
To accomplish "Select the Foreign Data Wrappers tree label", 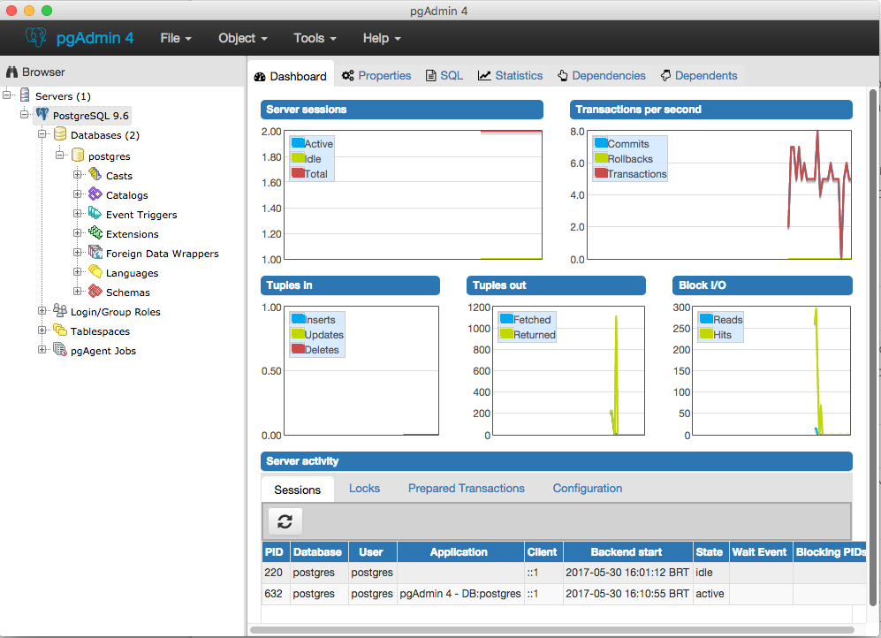I will (x=163, y=254).
